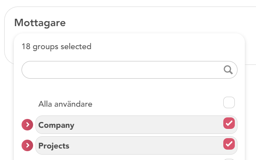Uncheck the Company group checkbox
The image size is (256, 160).
pyautogui.click(x=229, y=123)
